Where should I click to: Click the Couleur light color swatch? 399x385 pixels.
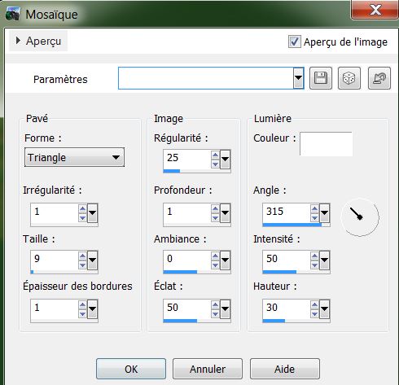click(326, 144)
